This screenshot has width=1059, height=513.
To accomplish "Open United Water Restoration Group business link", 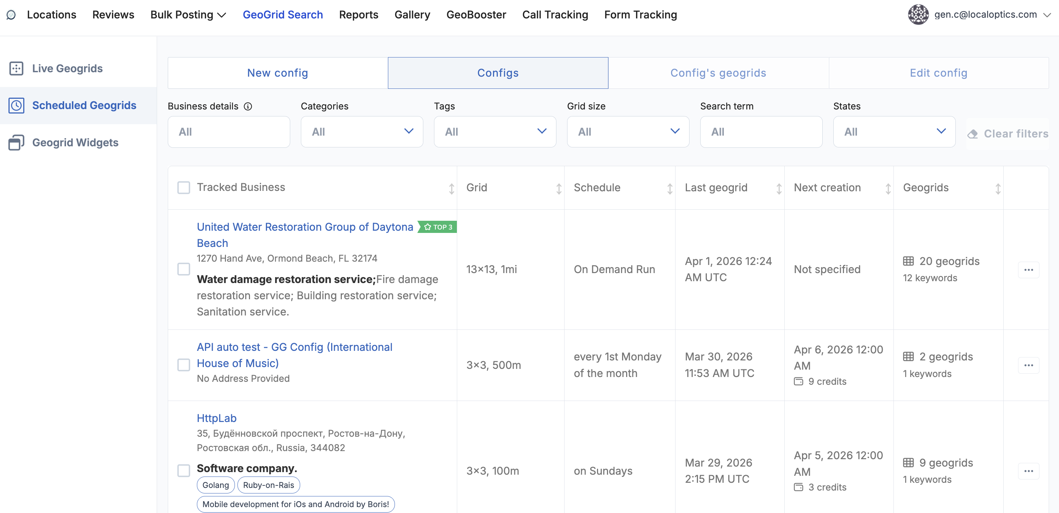I will 305,227.
